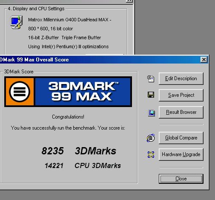The image size is (215, 200).
Task: Close the Overall Score window via title bar X
Action: point(204,59)
